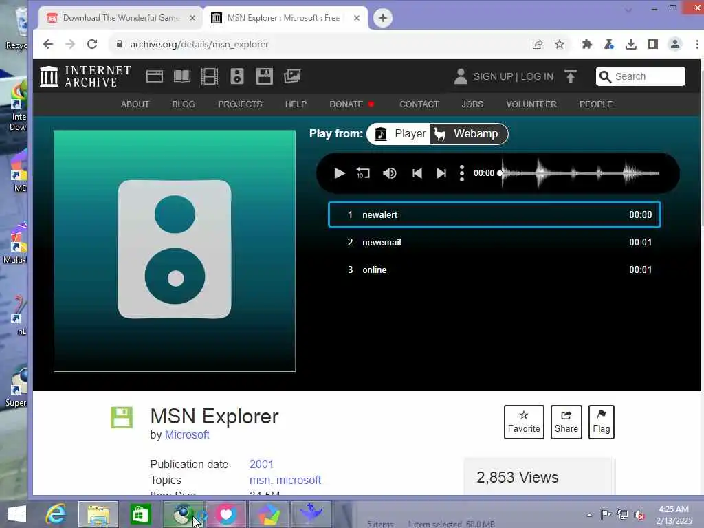This screenshot has width=704, height=528.
Task: Open the CONTACT menu item
Action: [x=419, y=104]
